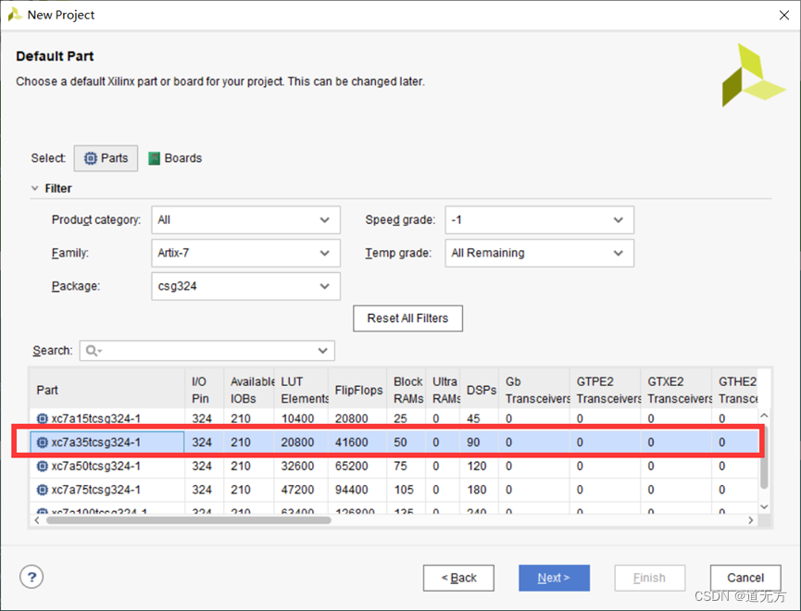Screen dimensions: 801x611
Task: Sort by Block RAMs column header
Action: (407, 390)
